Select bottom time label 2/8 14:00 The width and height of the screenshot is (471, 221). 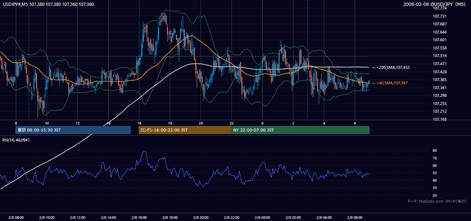[108, 218]
